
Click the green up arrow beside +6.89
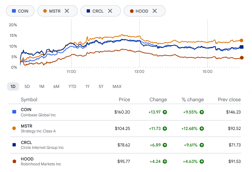[x=165, y=145]
